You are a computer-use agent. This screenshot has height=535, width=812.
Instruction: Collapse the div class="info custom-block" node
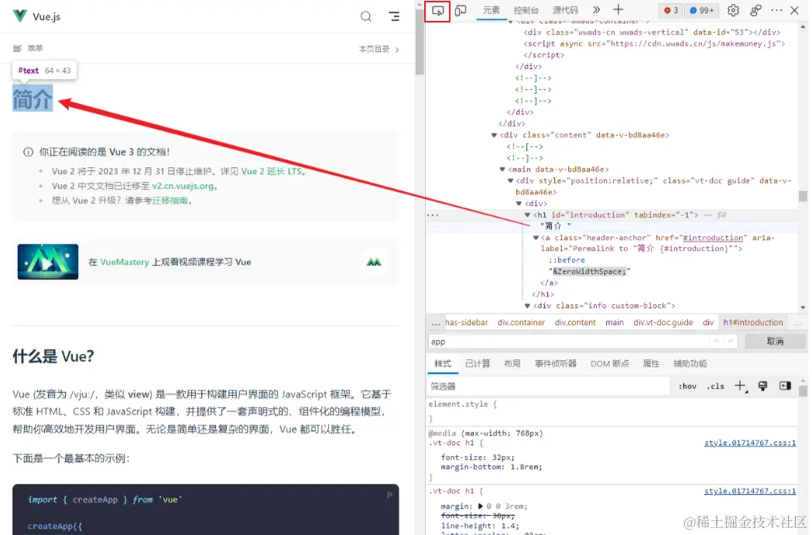527,306
